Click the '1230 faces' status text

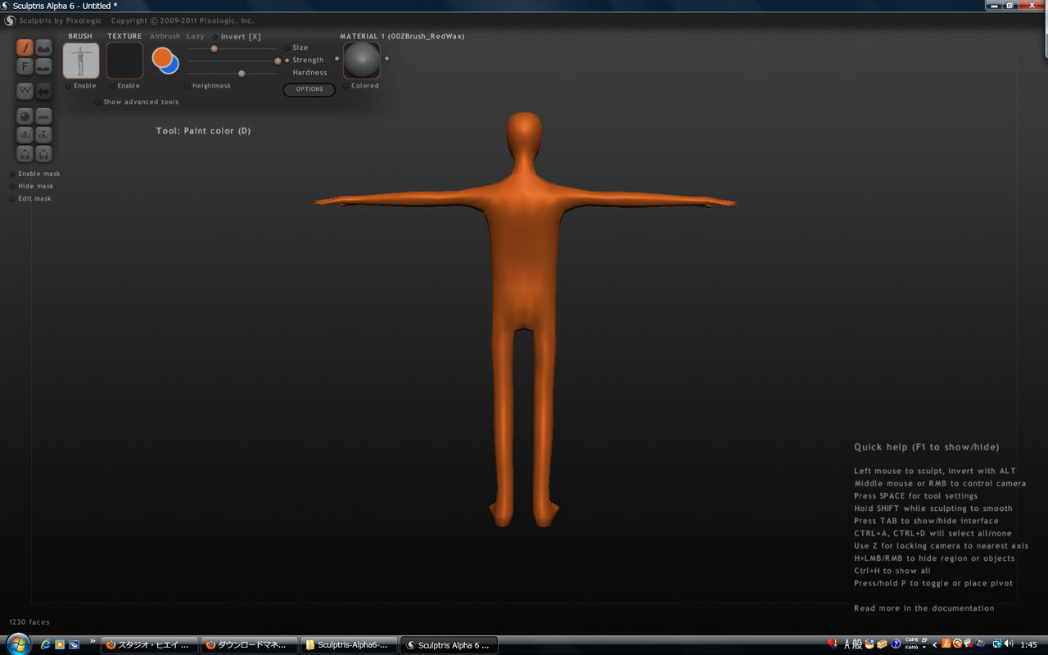coord(29,622)
